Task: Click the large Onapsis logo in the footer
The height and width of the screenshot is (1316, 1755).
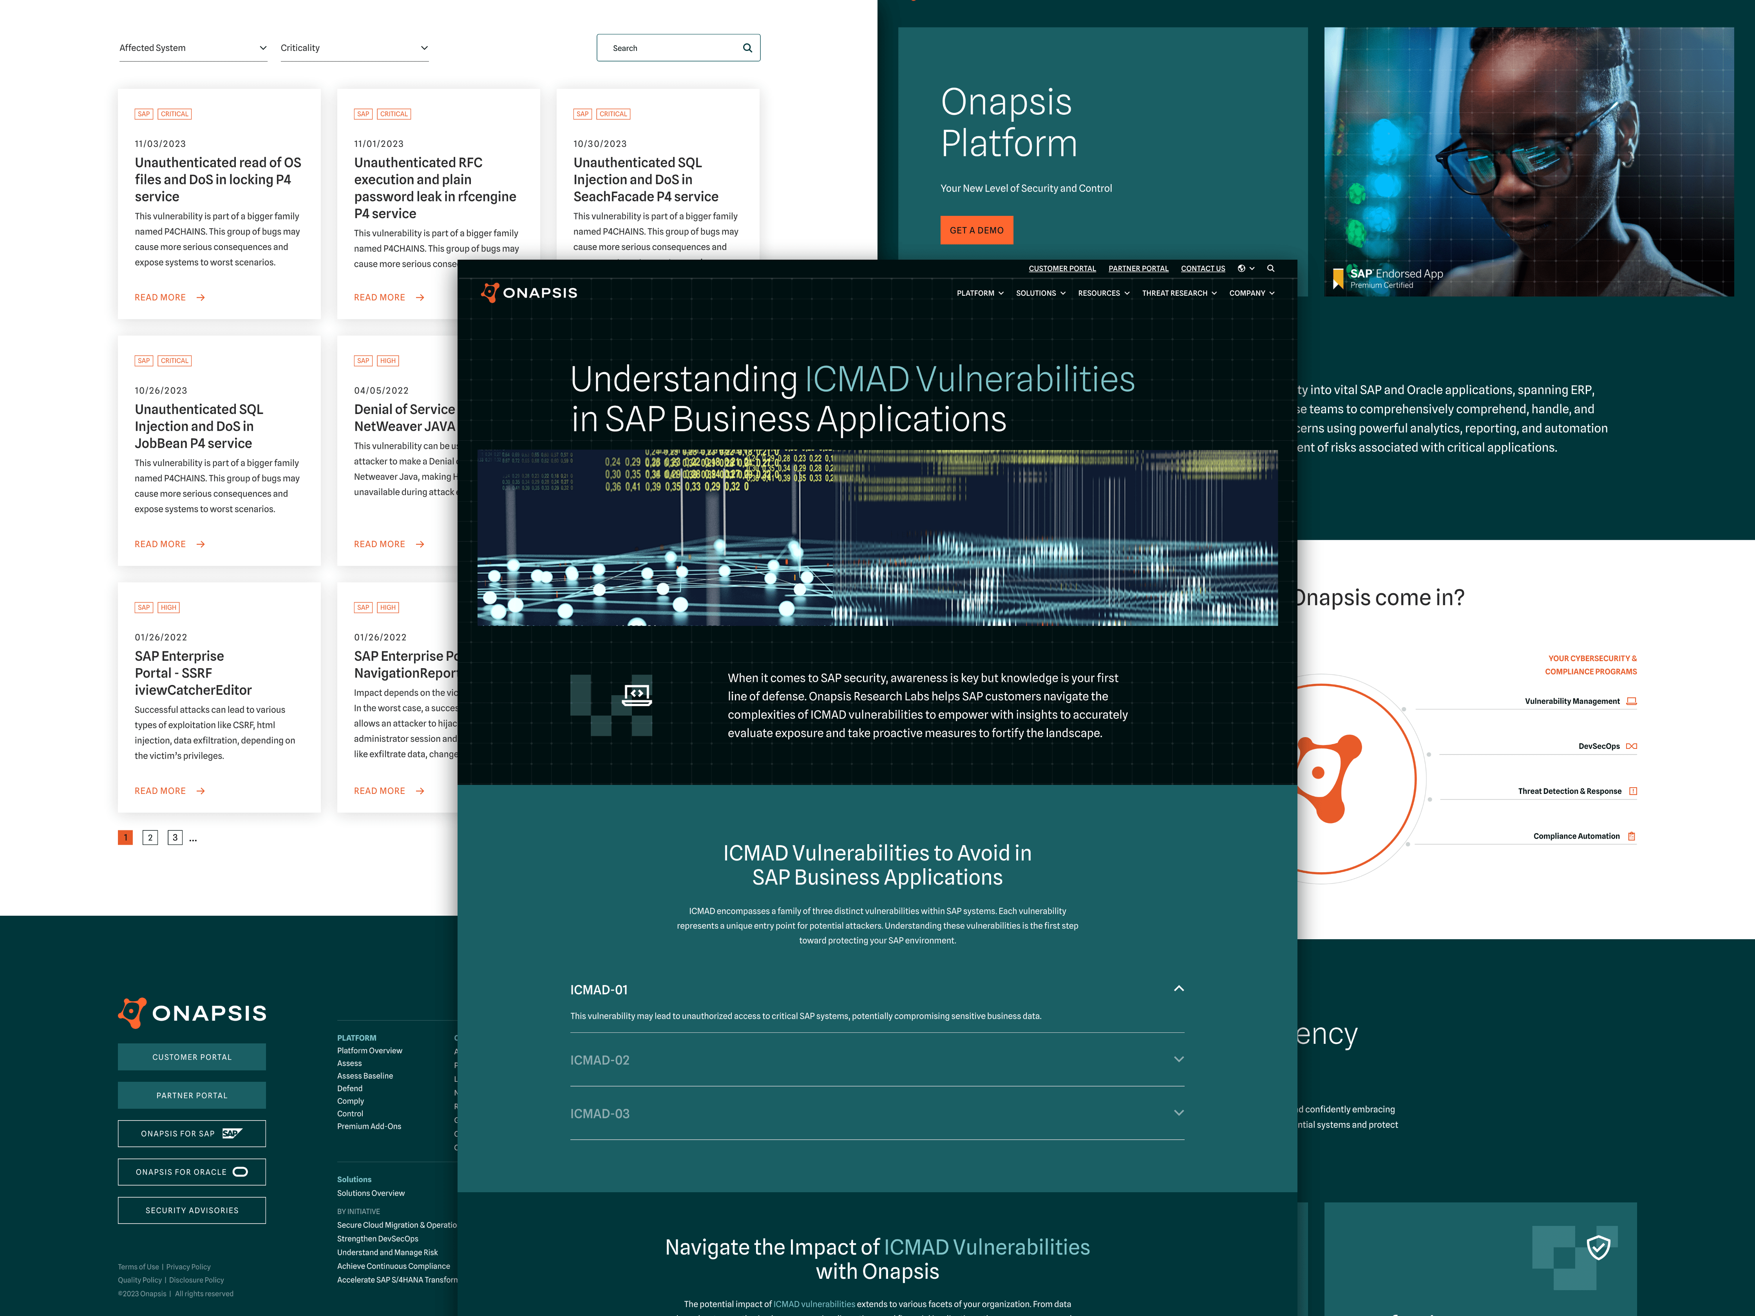Action: (x=192, y=1013)
